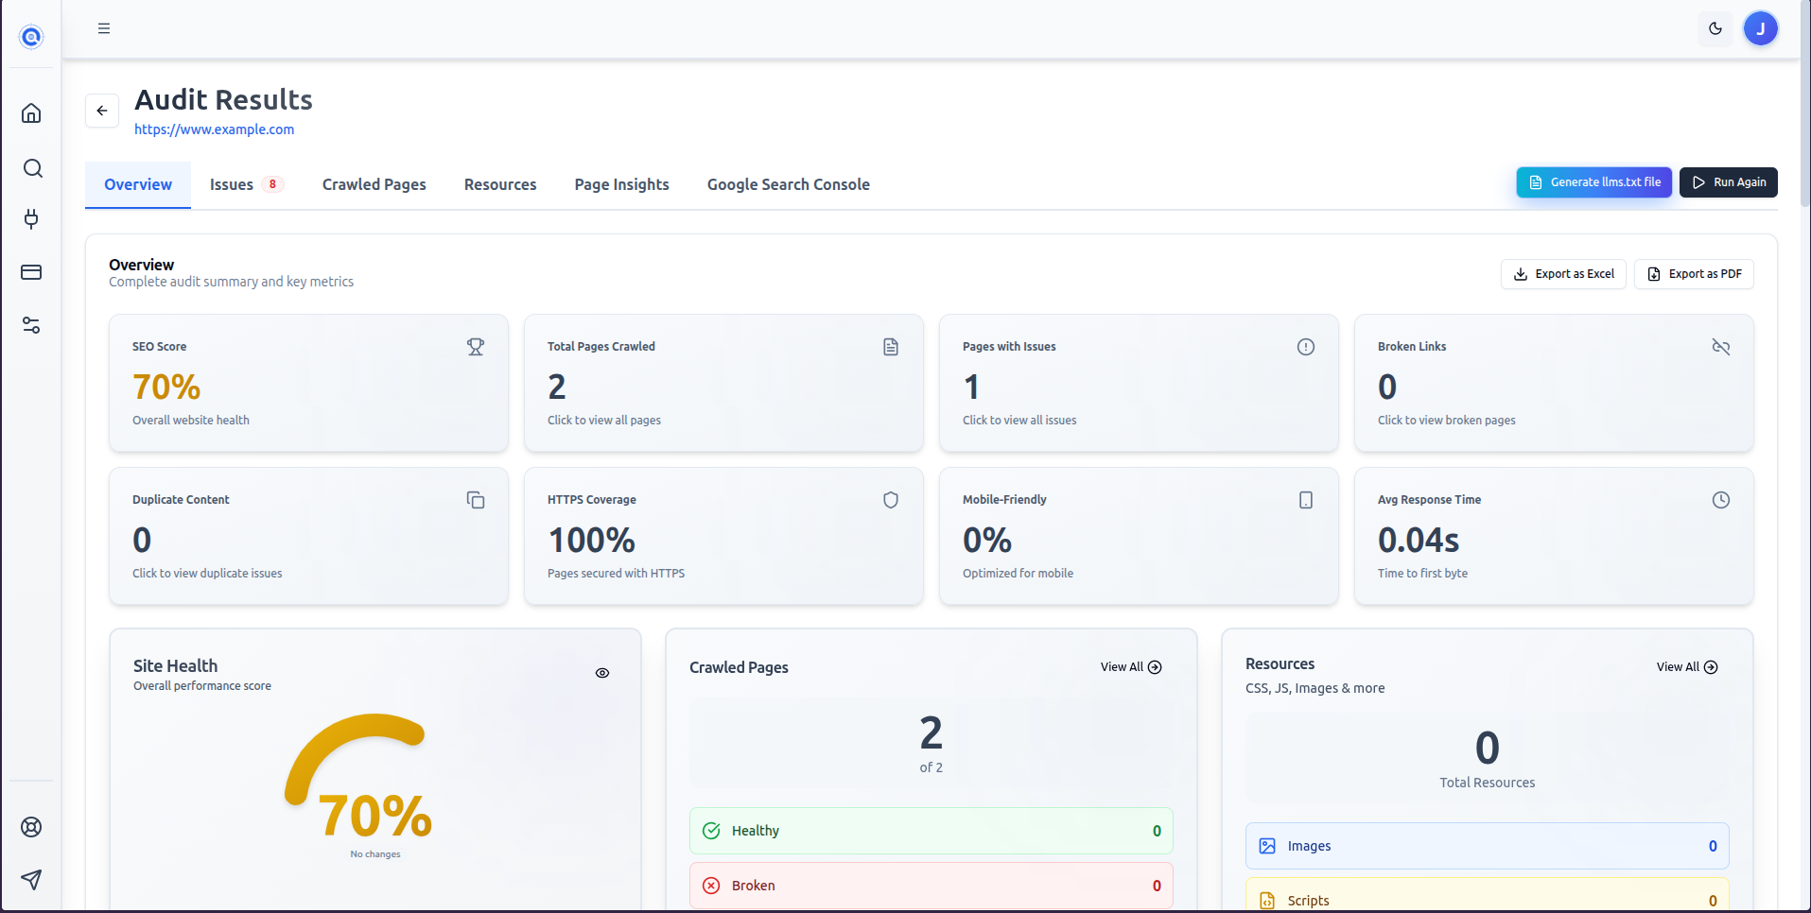Image resolution: width=1811 pixels, height=913 pixels.
Task: Open the https://www.example.com link
Action: pyautogui.click(x=214, y=129)
